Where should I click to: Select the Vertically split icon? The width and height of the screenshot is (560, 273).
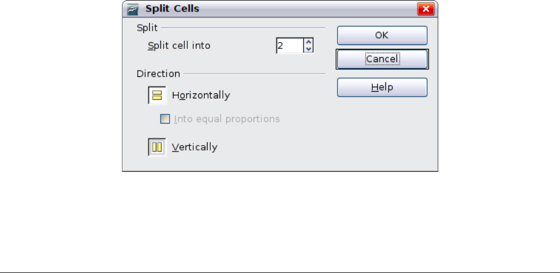click(157, 147)
